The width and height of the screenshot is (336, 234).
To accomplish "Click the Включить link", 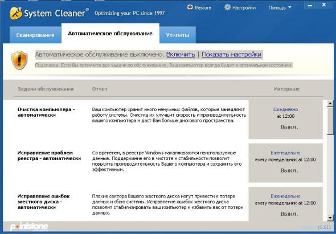I will click(x=181, y=55).
